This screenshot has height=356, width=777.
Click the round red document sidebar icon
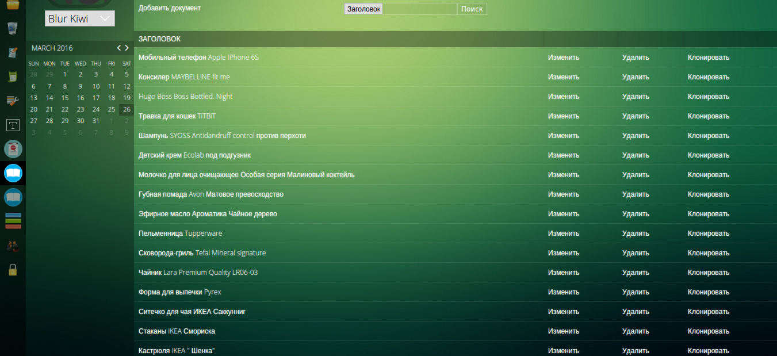[x=13, y=150]
